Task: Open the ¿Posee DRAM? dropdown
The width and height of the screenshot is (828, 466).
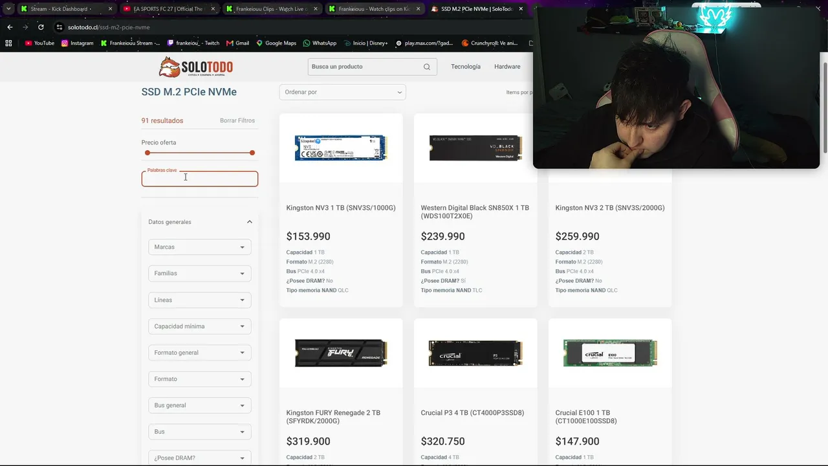Action: (x=199, y=458)
